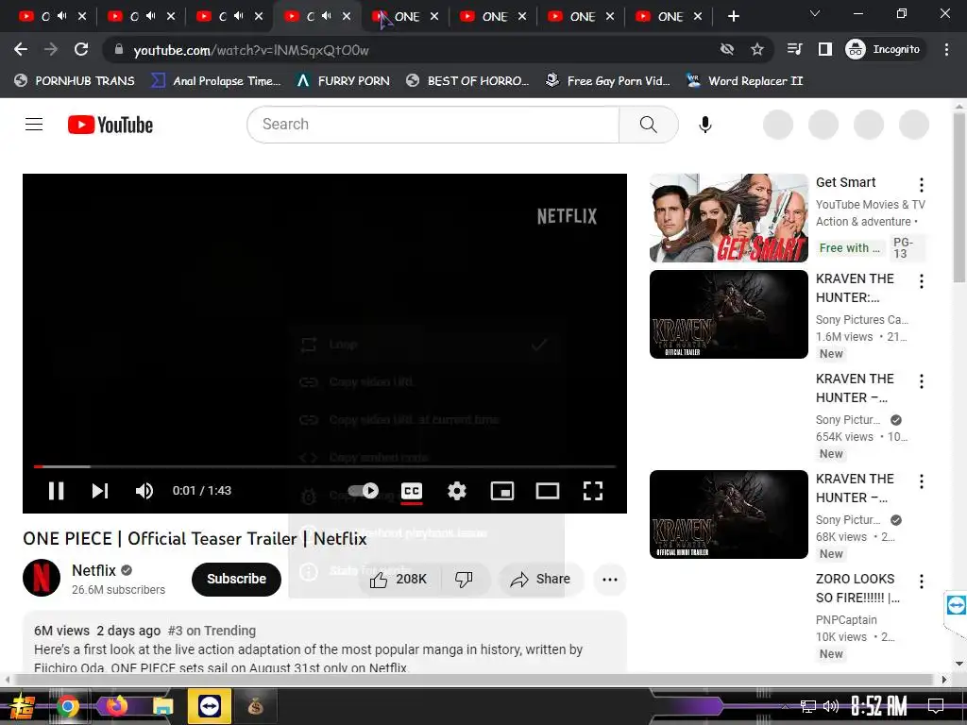Focus the YouTube search field
Viewport: 967px width, 725px height.
coord(433,125)
